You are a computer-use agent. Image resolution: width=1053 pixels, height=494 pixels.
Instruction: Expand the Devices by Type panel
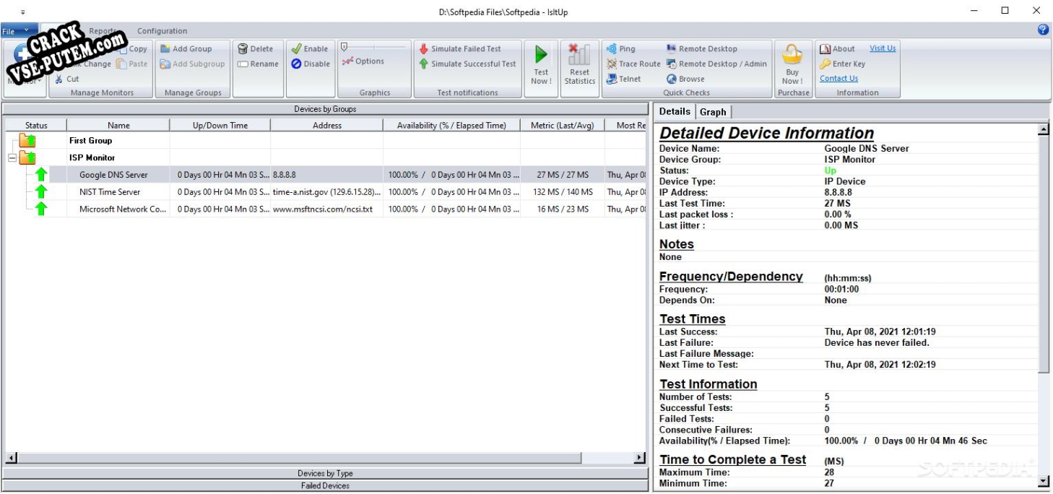(325, 474)
